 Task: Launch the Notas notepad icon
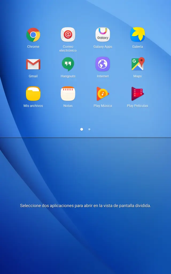pos(68,94)
